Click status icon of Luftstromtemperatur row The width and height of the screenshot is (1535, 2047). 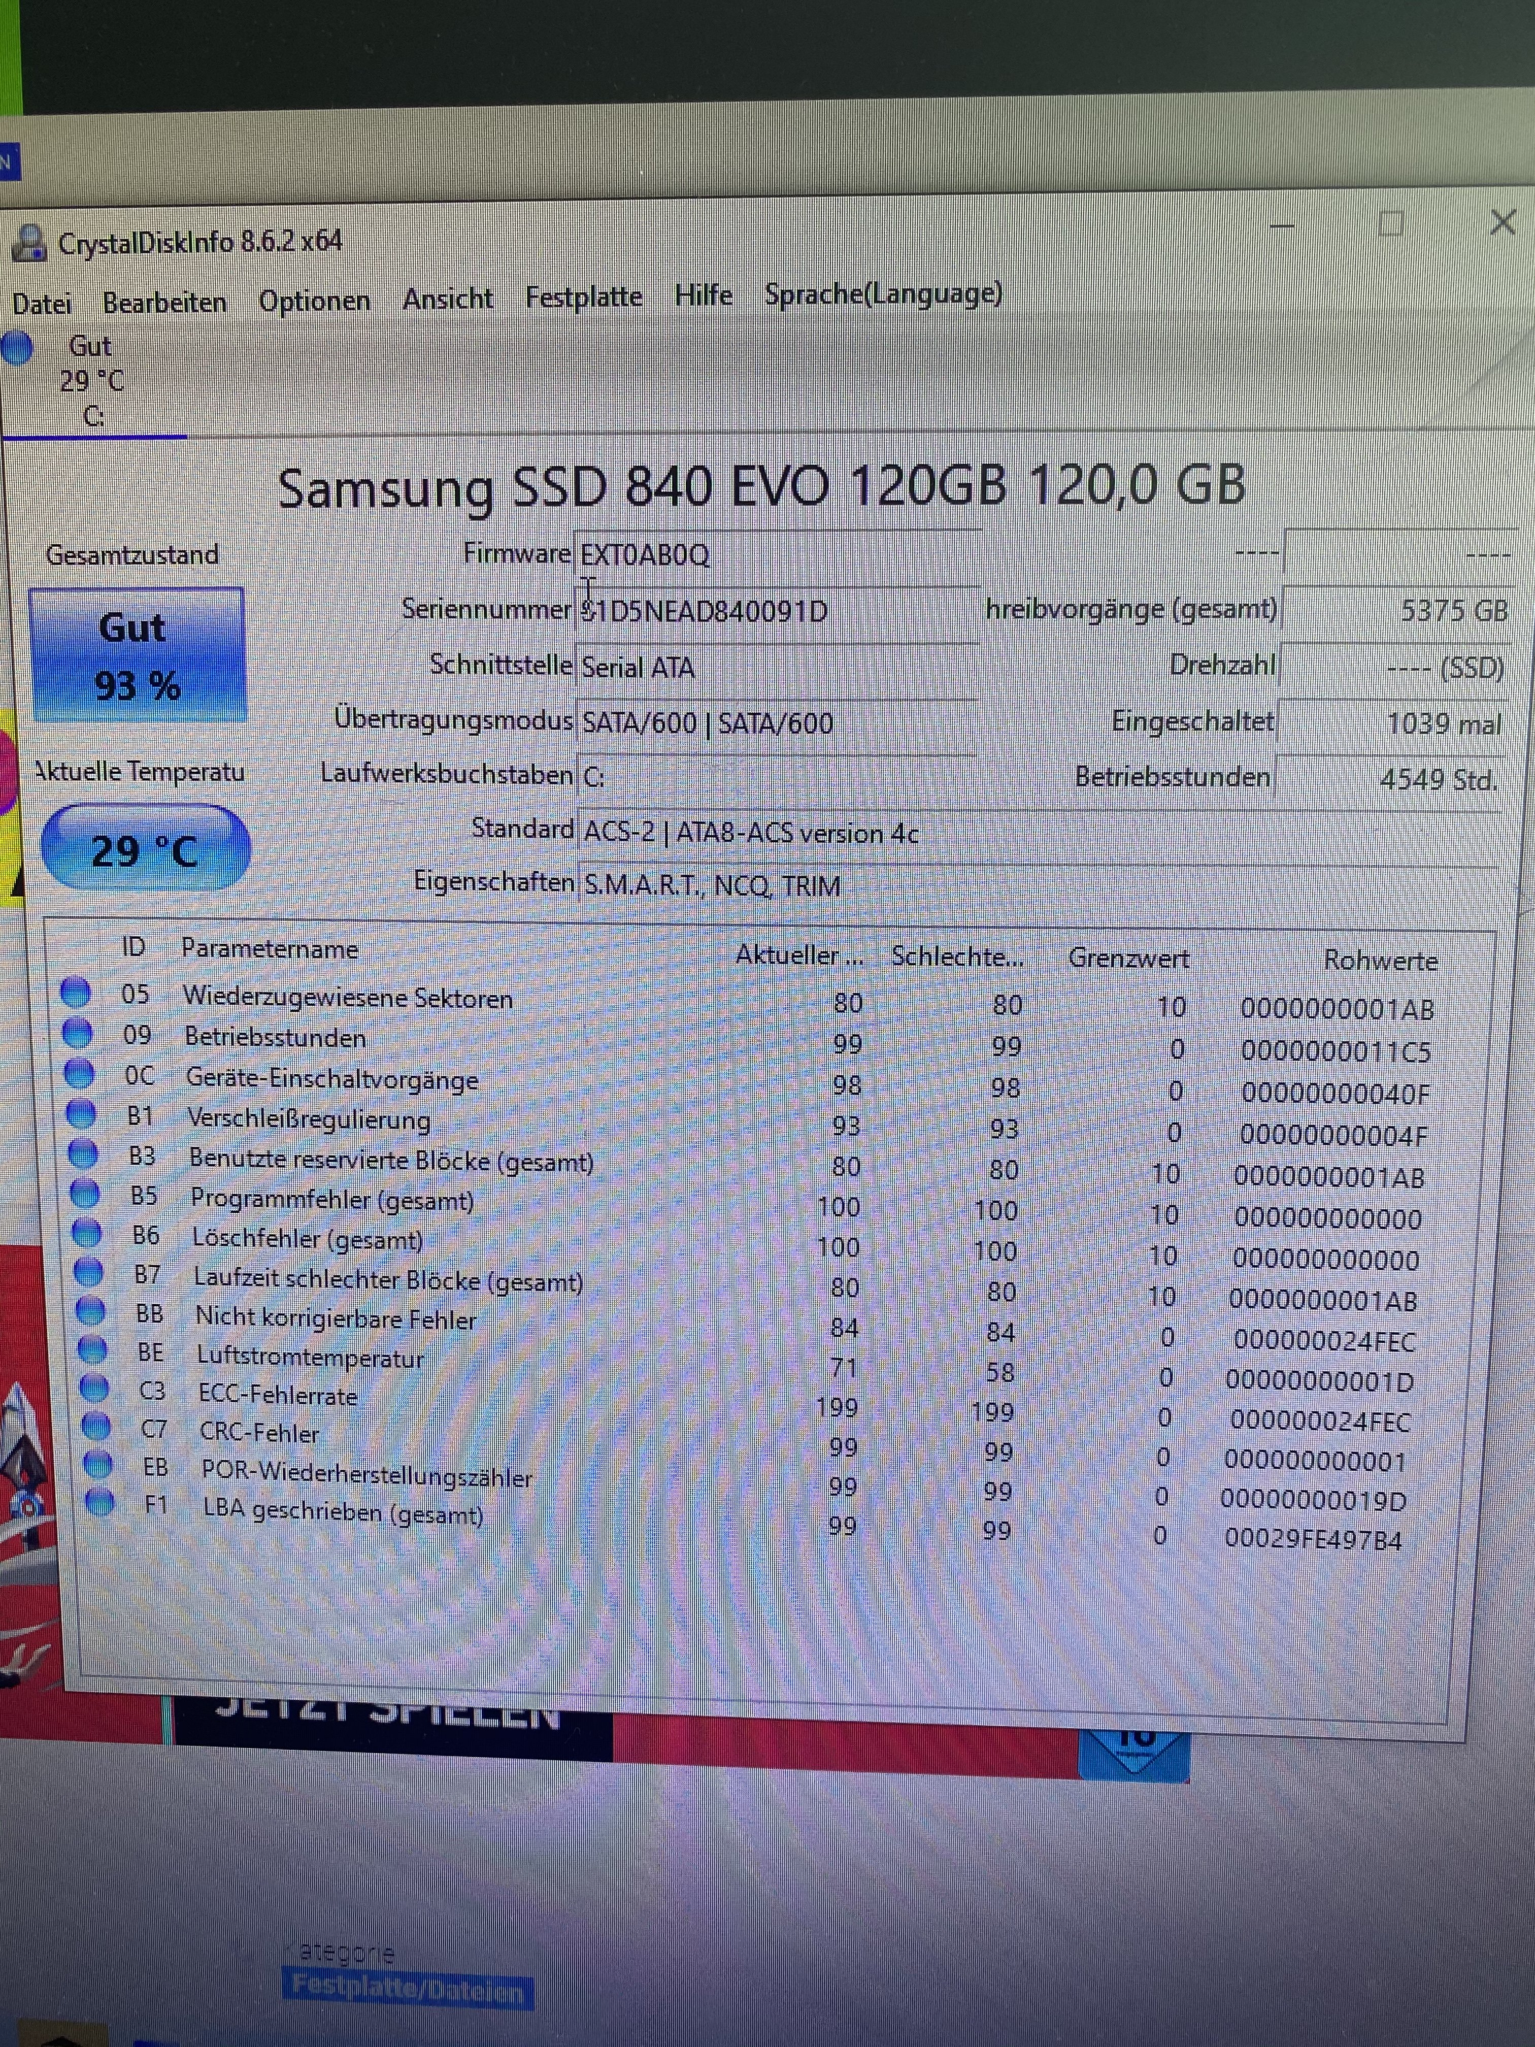point(91,1349)
